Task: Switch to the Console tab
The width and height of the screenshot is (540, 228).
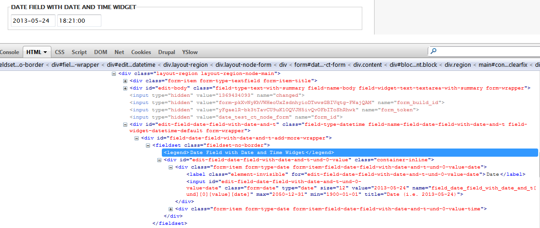Action: 10,52
